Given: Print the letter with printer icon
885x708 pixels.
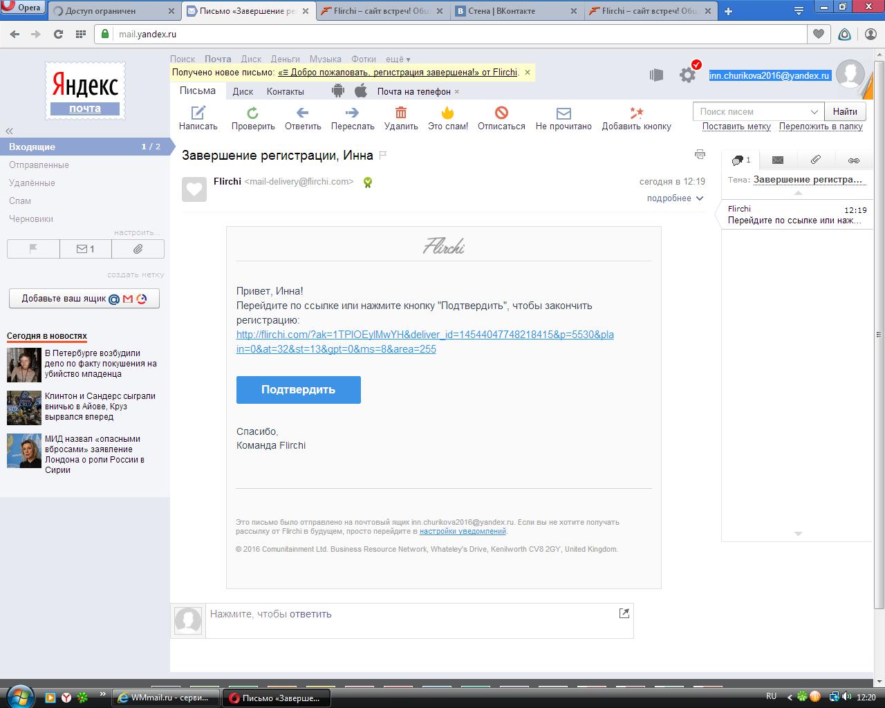Looking at the screenshot, I should coord(700,154).
